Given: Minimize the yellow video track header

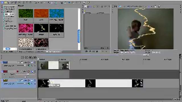Looking at the screenshot, I should pyautogui.click(x=2, y=80).
